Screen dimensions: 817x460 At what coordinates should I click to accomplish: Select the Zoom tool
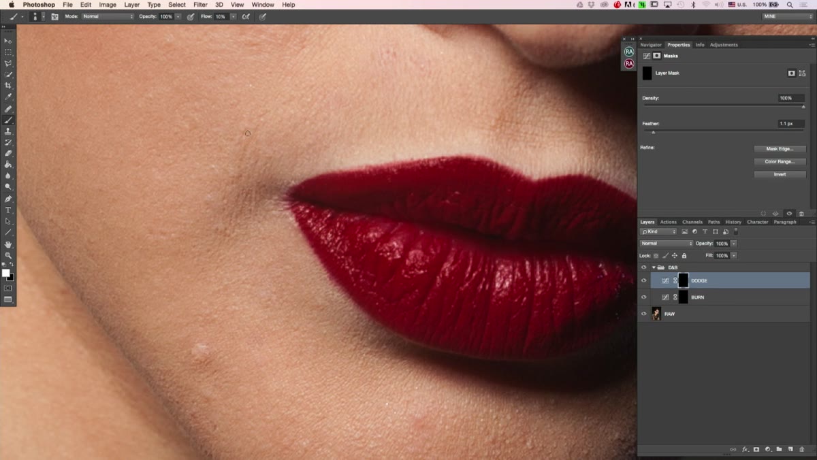point(8,255)
